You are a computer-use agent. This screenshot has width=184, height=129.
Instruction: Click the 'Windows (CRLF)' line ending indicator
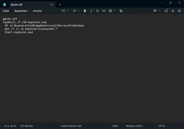[134, 126]
